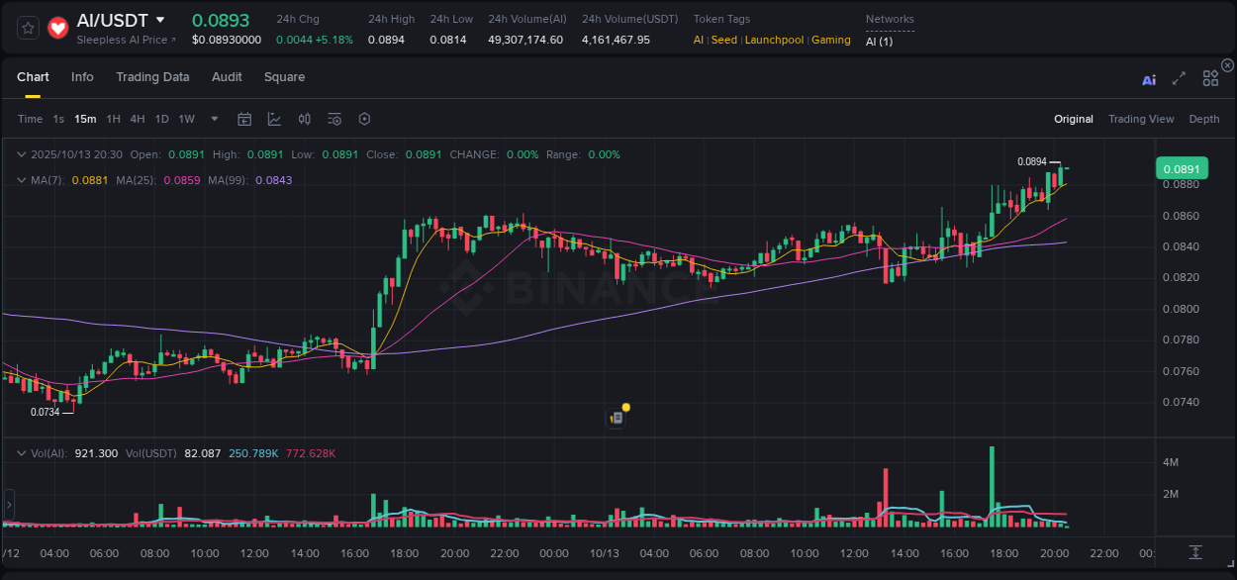Image resolution: width=1237 pixels, height=580 pixels.
Task: Select the 1D timeframe
Action: coord(161,119)
